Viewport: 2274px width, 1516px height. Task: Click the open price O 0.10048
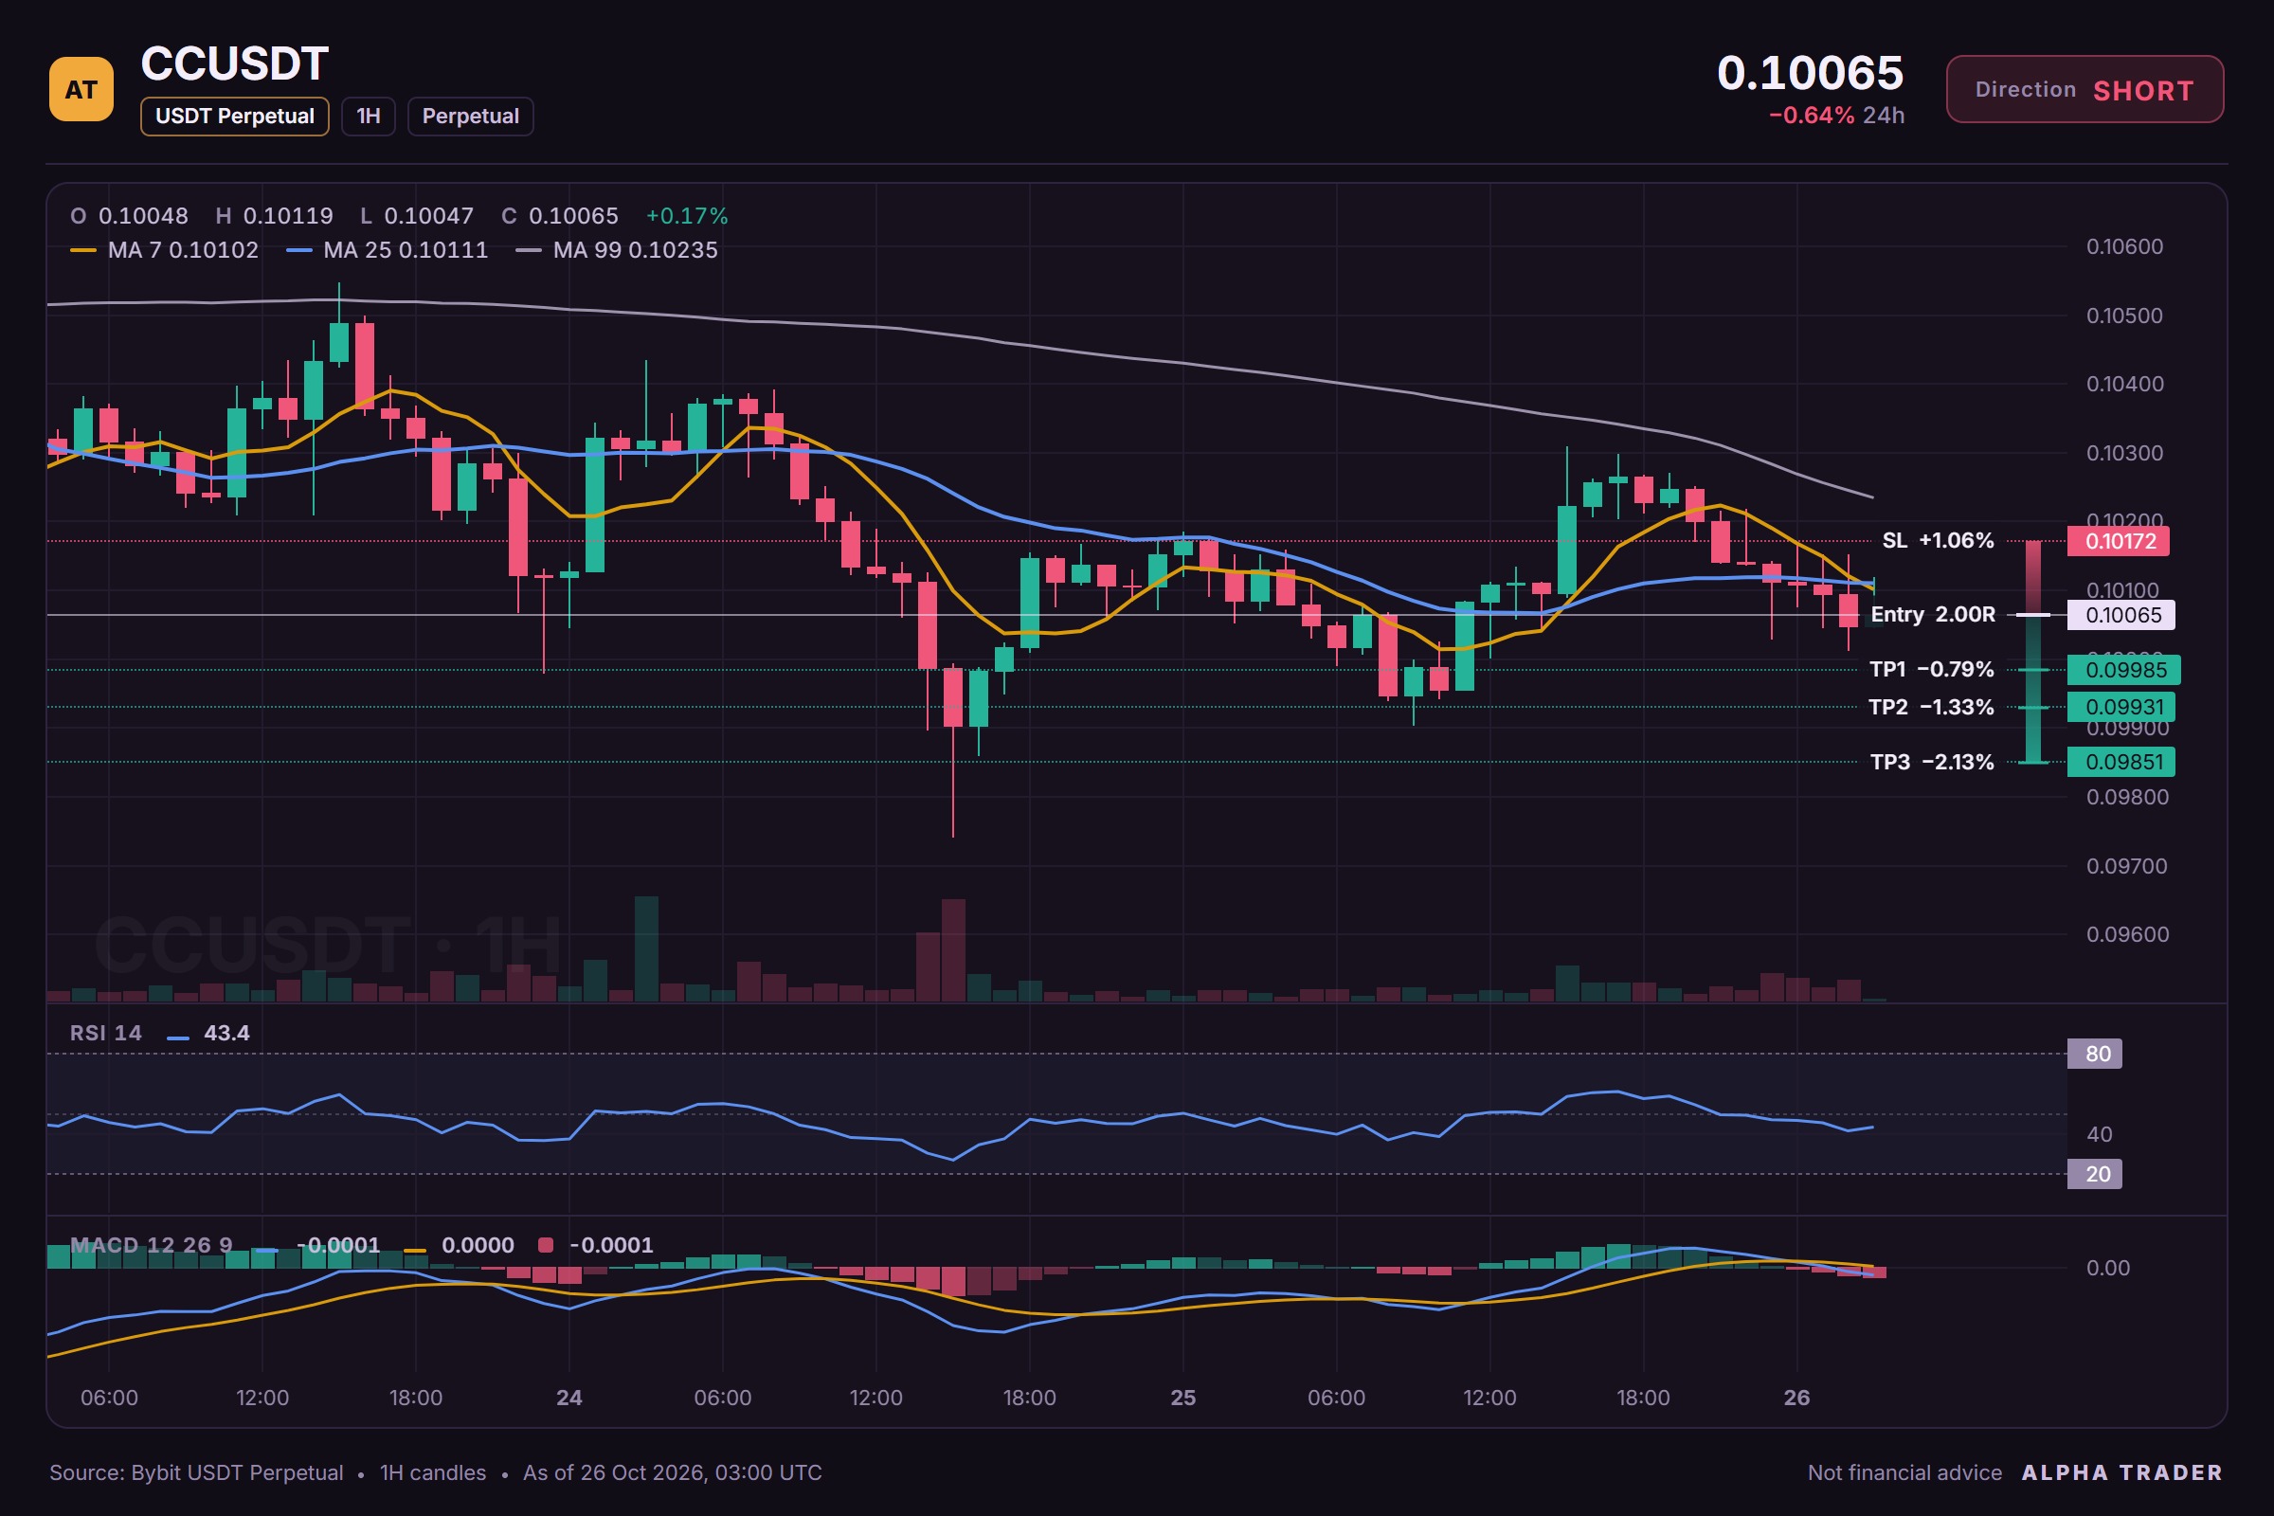[x=130, y=216]
